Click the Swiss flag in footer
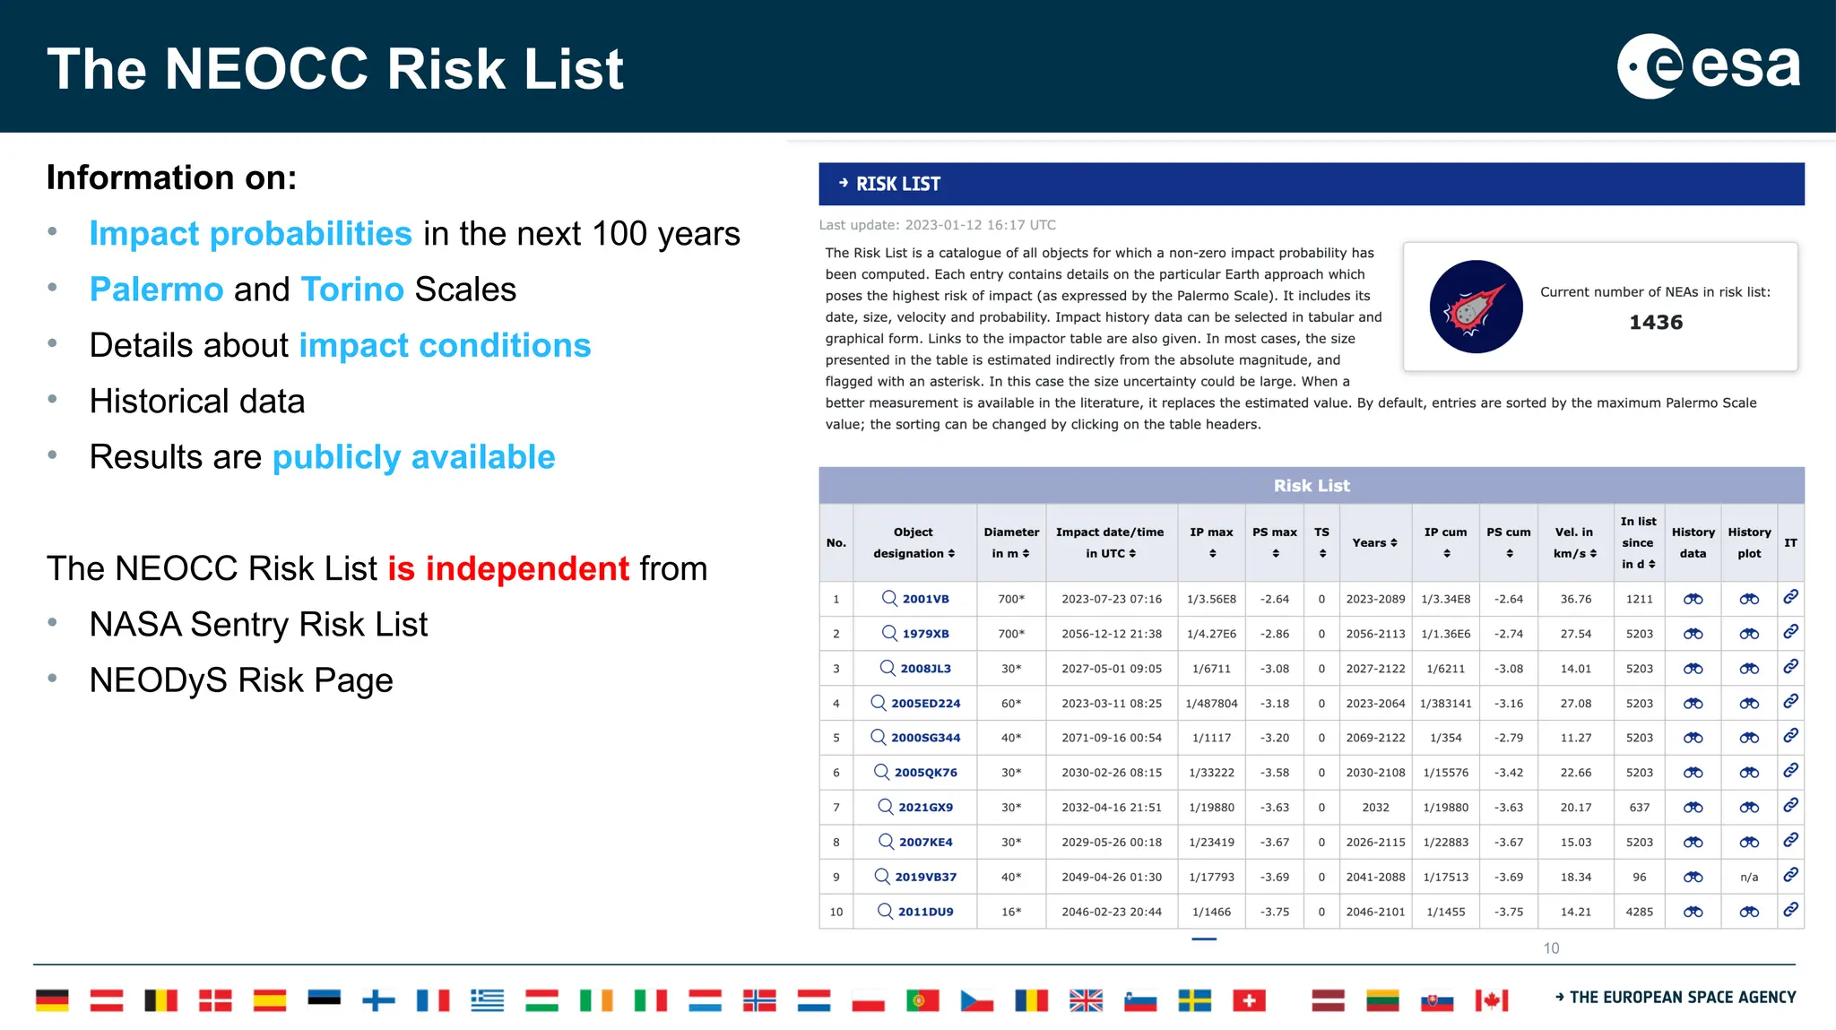Viewport: 1836px width, 1030px height. point(1249,1000)
